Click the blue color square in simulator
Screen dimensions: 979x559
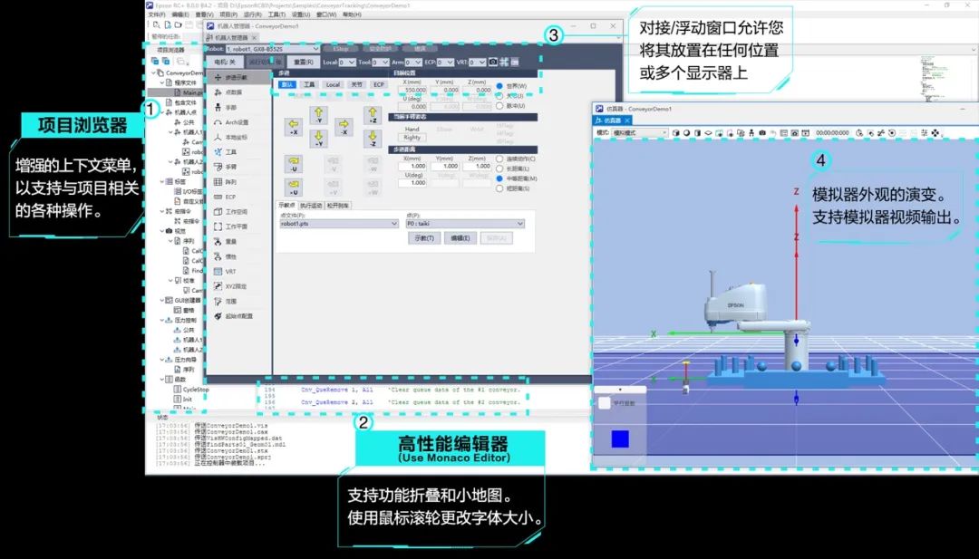(x=620, y=439)
